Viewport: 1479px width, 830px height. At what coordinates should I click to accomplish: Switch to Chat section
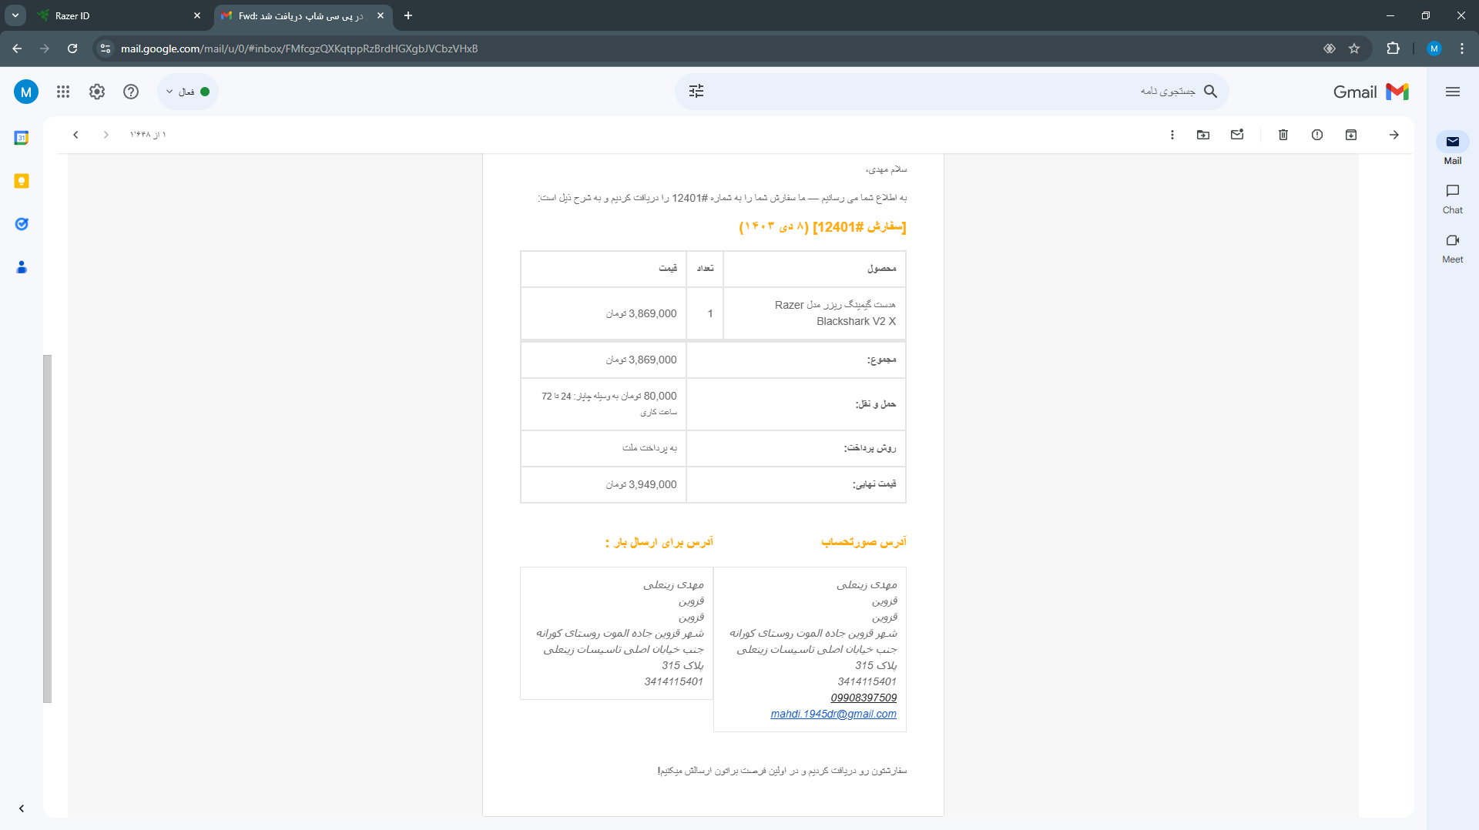(x=1453, y=199)
